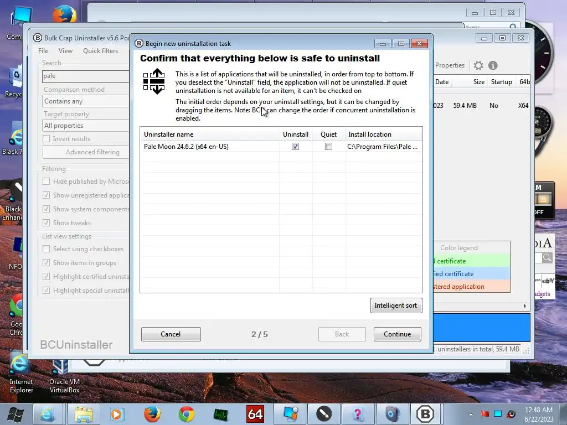Select the Pale Moon 24.6.2 row
The height and width of the screenshot is (425, 567).
point(281,146)
